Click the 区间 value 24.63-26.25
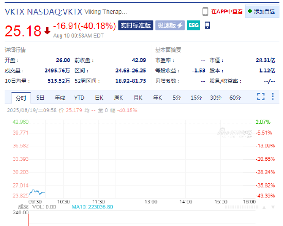The width and height of the screenshot is (283, 226). click(x=131, y=71)
